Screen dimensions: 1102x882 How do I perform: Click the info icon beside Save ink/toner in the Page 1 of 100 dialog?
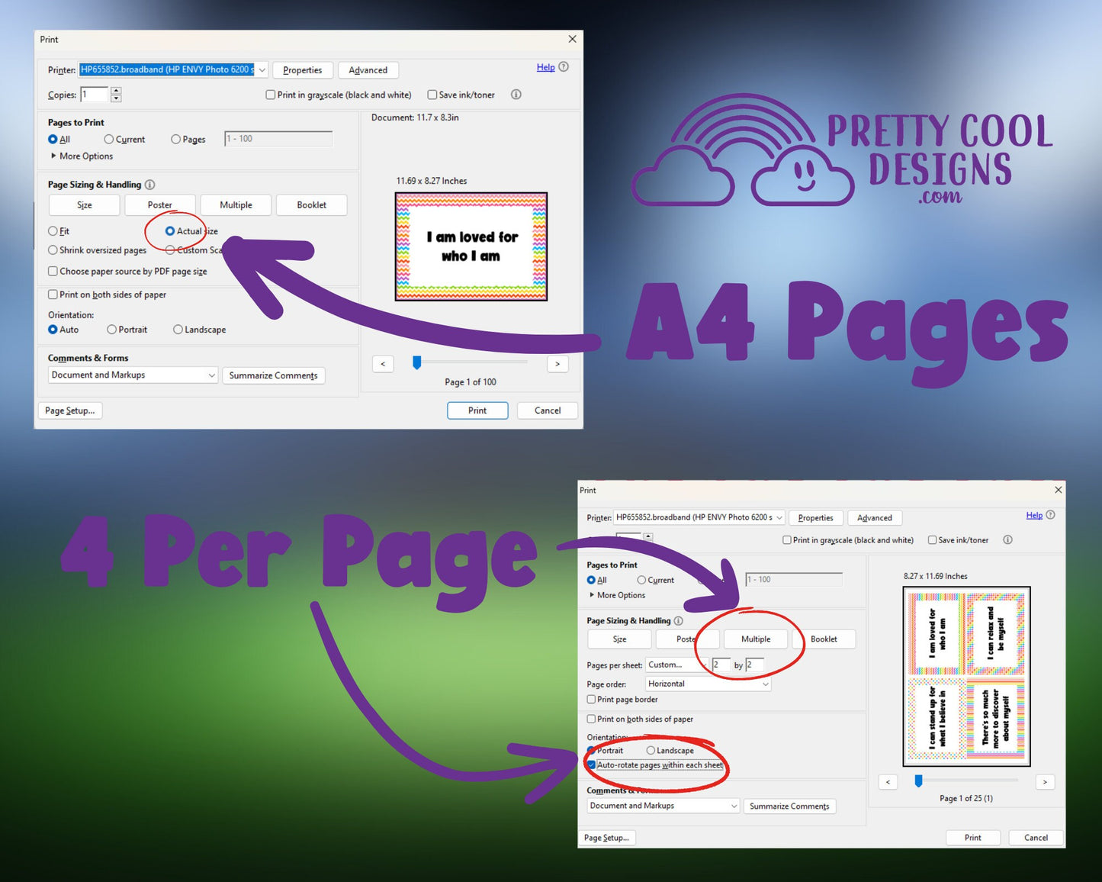point(516,95)
